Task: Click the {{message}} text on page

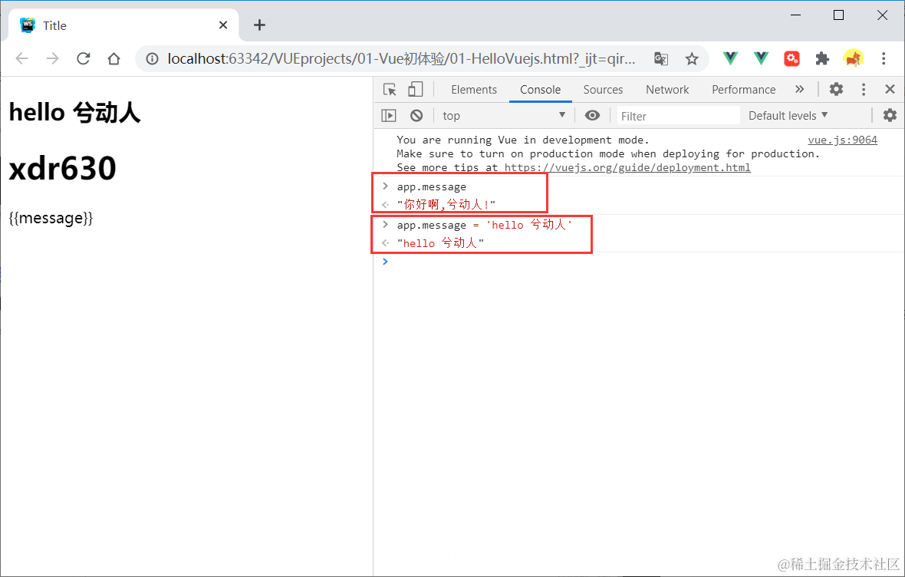Action: point(51,219)
